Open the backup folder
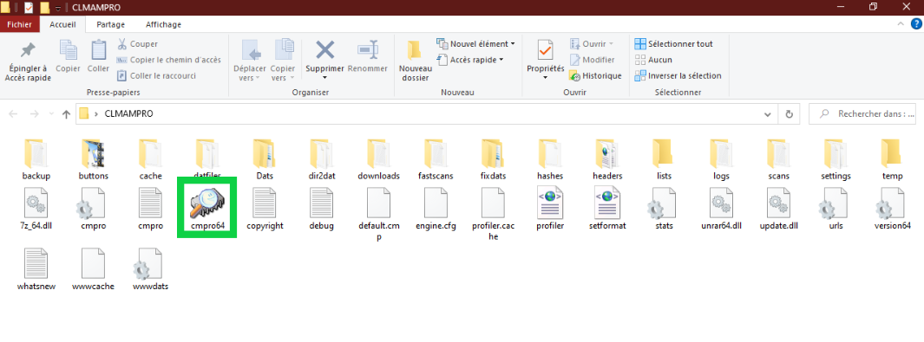Image resolution: width=924 pixels, height=342 pixels. [x=36, y=160]
